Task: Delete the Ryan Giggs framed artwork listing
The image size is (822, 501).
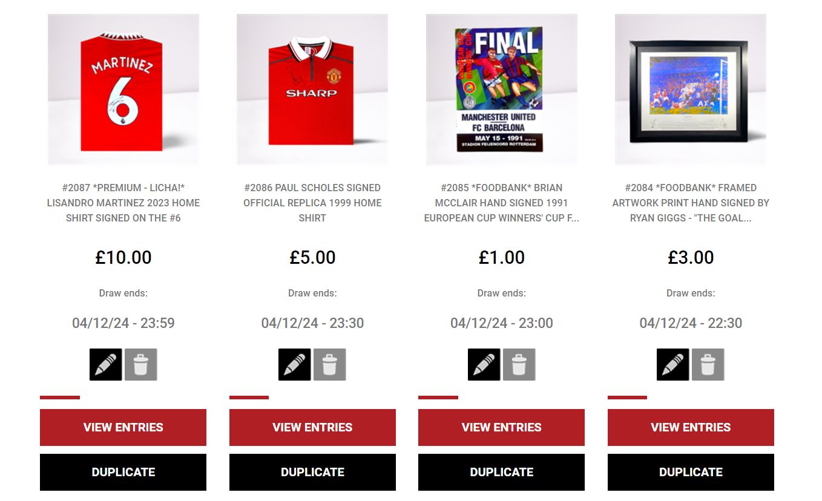Action: (708, 364)
